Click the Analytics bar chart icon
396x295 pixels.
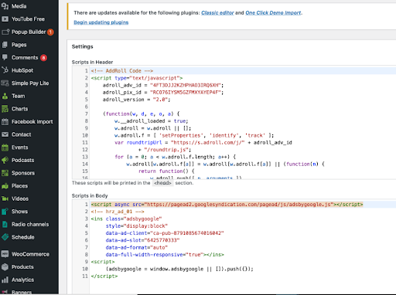coord(5,280)
